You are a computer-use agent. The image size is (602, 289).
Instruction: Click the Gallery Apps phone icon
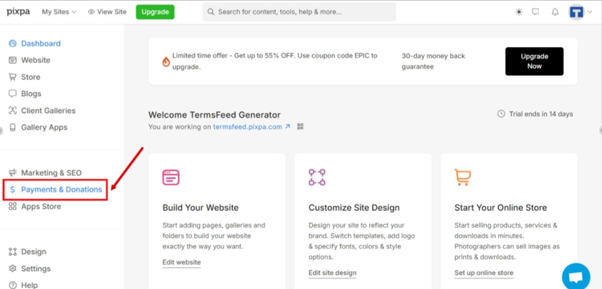[13, 128]
